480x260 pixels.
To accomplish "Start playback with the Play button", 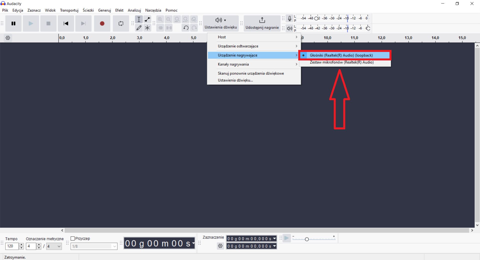I will pyautogui.click(x=31, y=23).
